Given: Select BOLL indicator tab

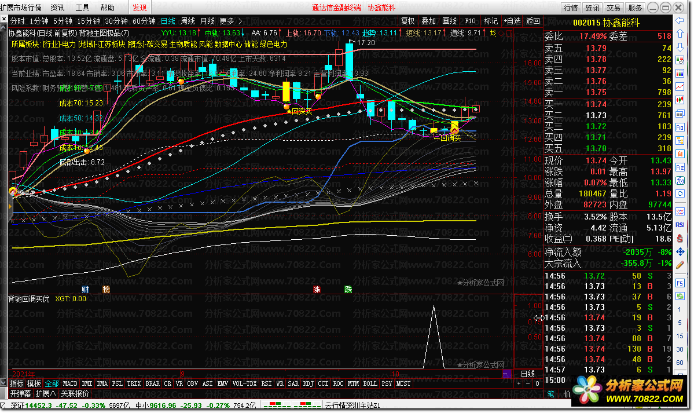Looking at the screenshot, I should (370, 383).
